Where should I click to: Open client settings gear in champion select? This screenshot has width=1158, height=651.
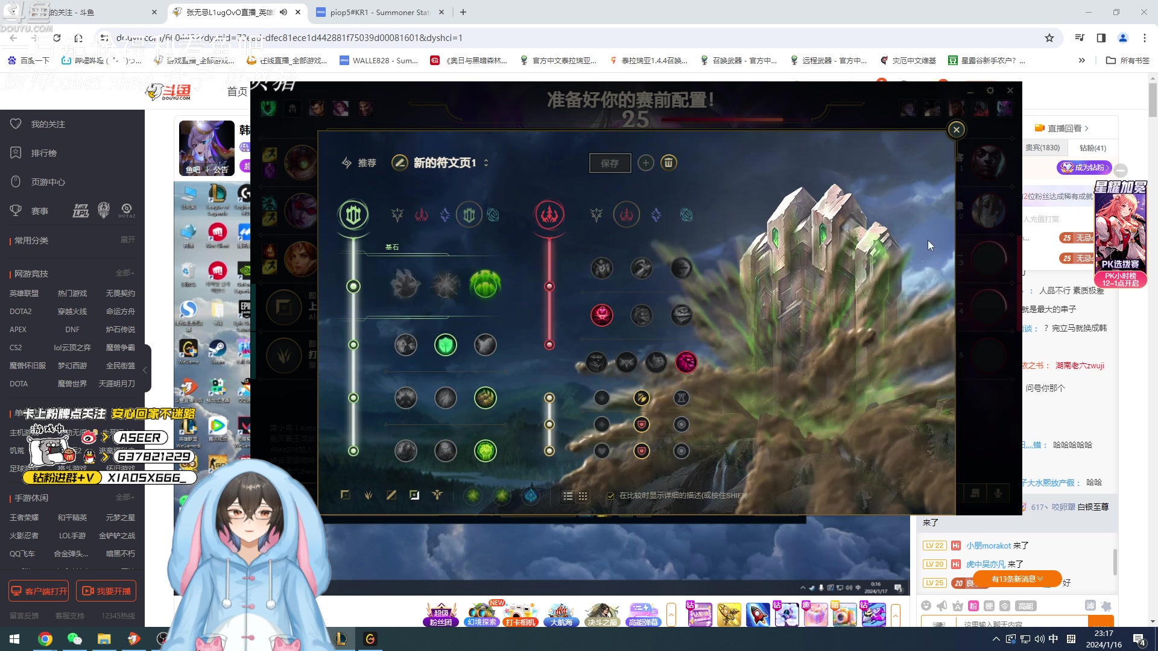990,90
